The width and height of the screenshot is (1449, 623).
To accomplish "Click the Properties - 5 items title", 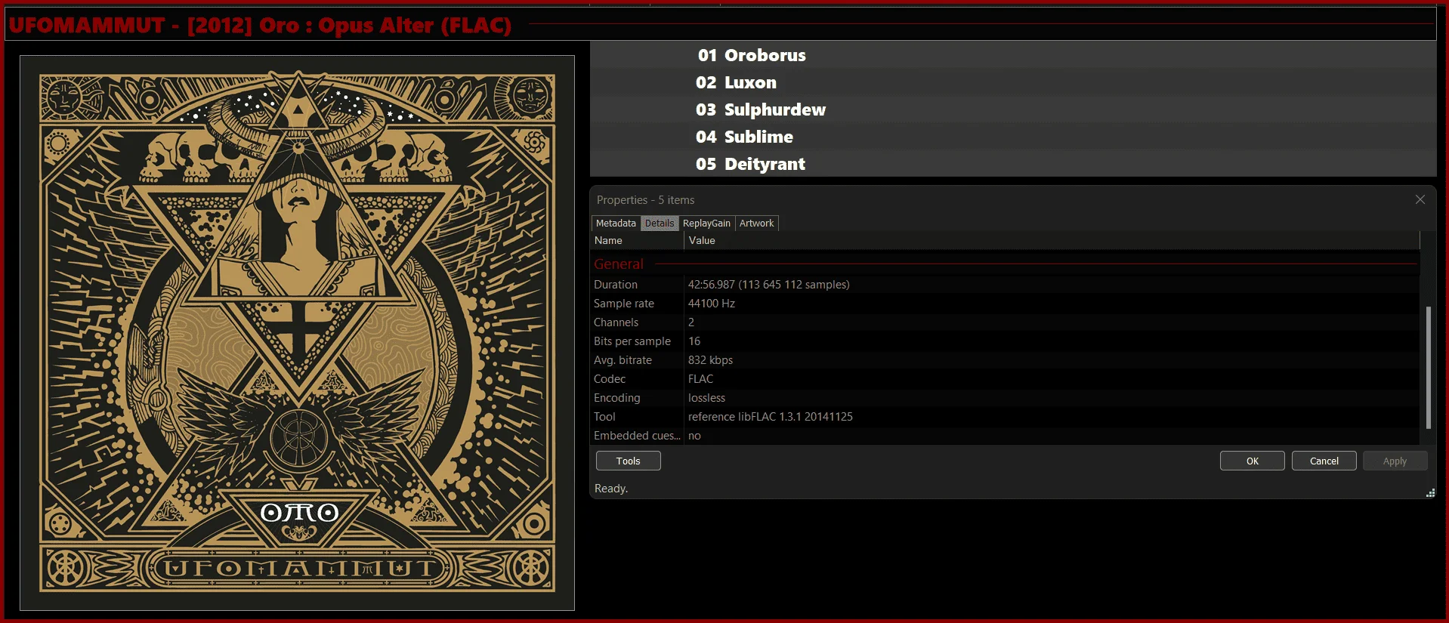I will [x=645, y=200].
